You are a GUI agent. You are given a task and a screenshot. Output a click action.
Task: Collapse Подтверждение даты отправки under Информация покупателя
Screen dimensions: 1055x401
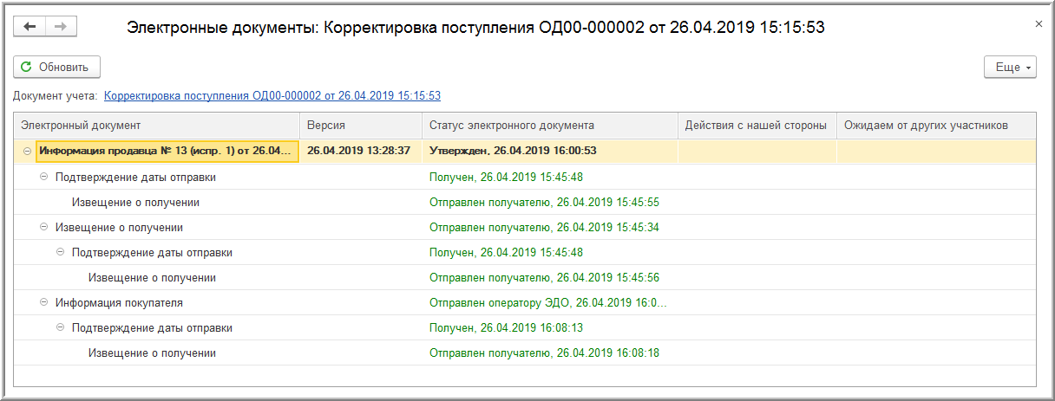(61, 328)
